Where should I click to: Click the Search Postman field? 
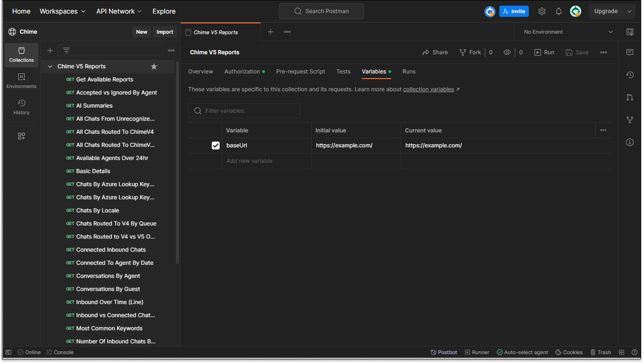pyautogui.click(x=321, y=11)
